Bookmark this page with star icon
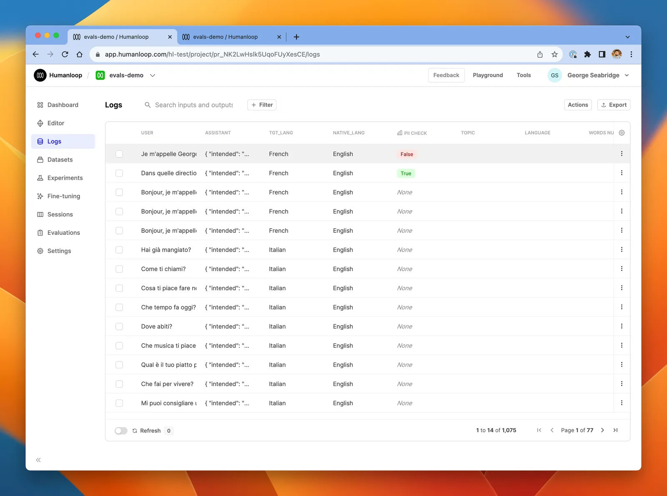 554,54
